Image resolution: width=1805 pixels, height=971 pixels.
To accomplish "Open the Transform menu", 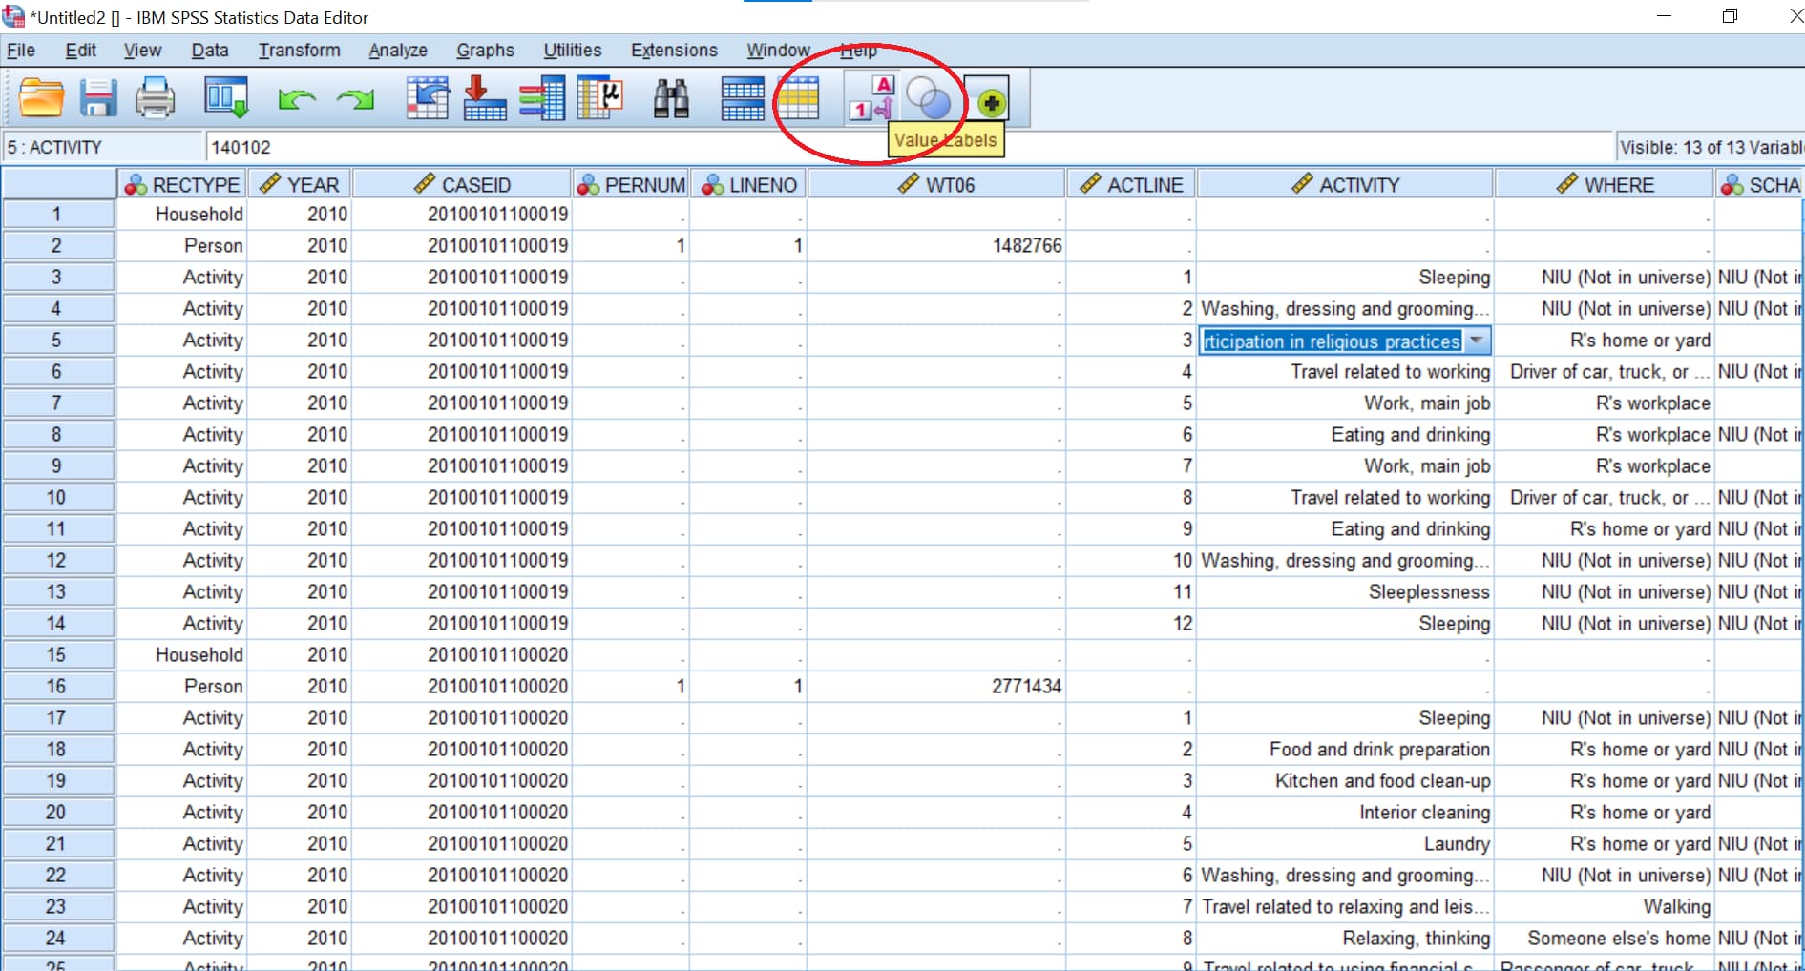I will [299, 50].
